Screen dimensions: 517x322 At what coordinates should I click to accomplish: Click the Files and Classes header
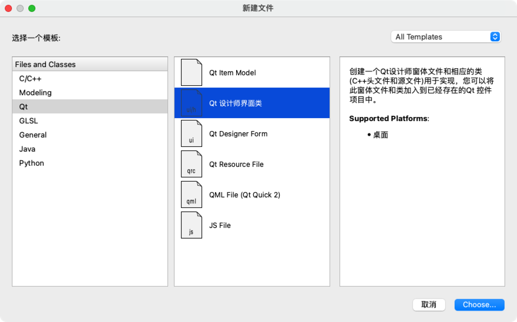coord(90,64)
